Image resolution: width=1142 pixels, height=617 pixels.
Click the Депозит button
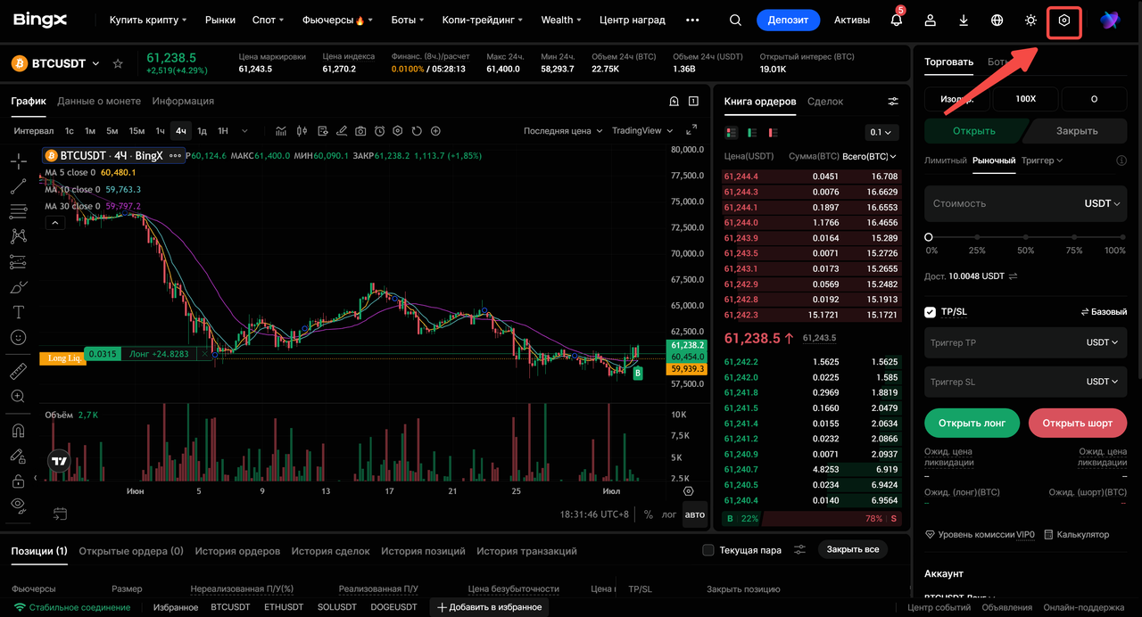click(788, 20)
